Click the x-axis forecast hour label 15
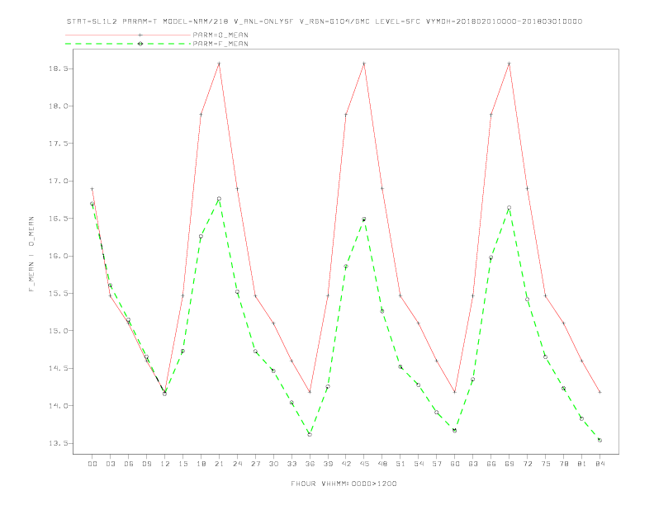 tap(182, 464)
